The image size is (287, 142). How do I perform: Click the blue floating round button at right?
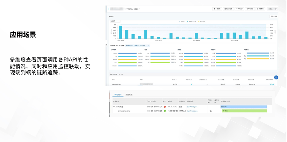pyautogui.click(x=276, y=78)
